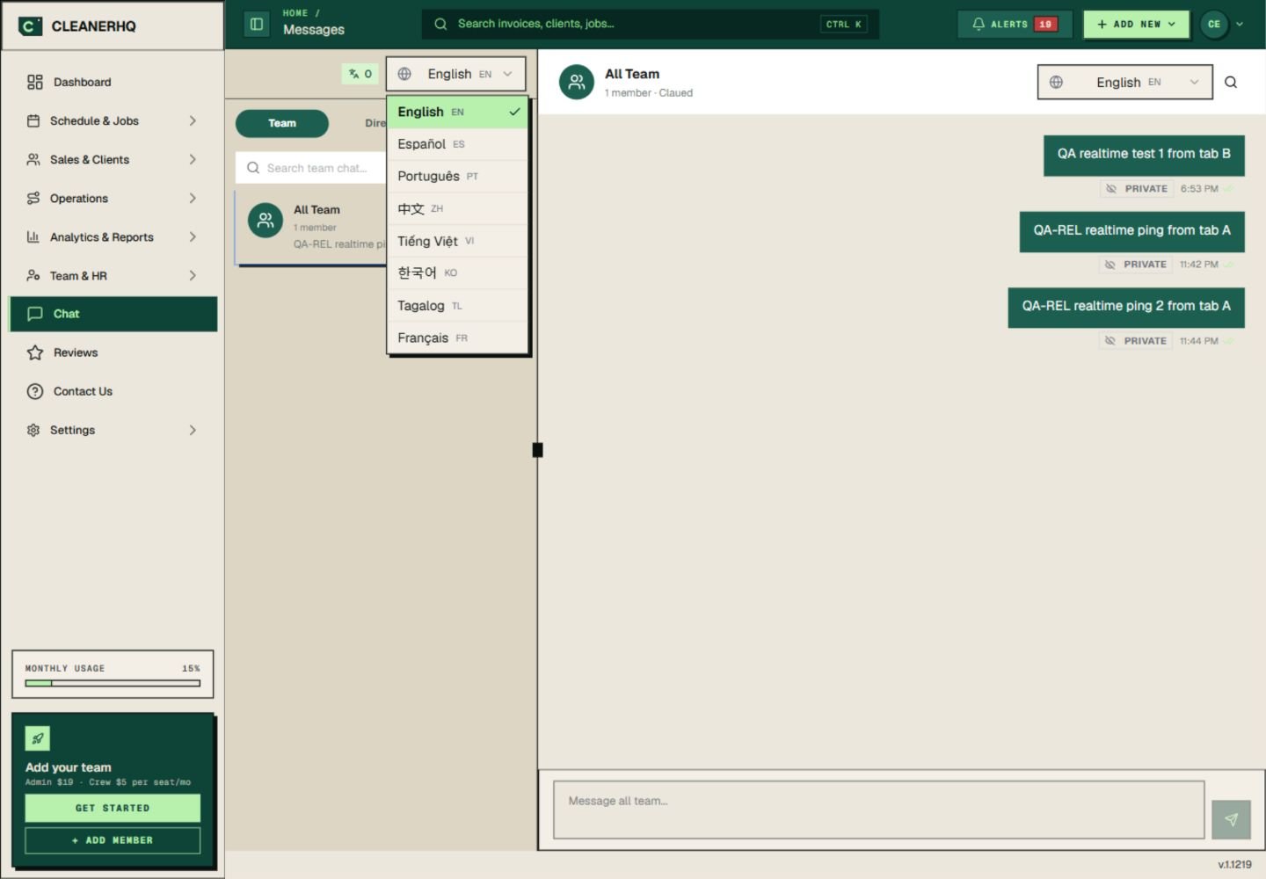Open the All Team conversation in list

(311, 227)
